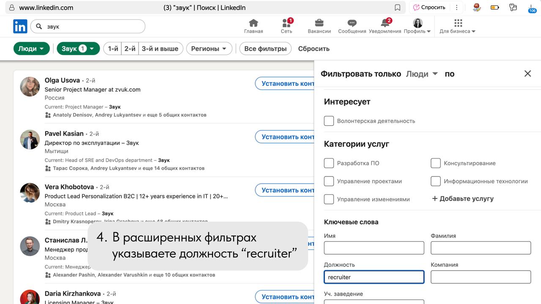
Task: Open the Регионы filter dropdown
Action: click(x=209, y=49)
